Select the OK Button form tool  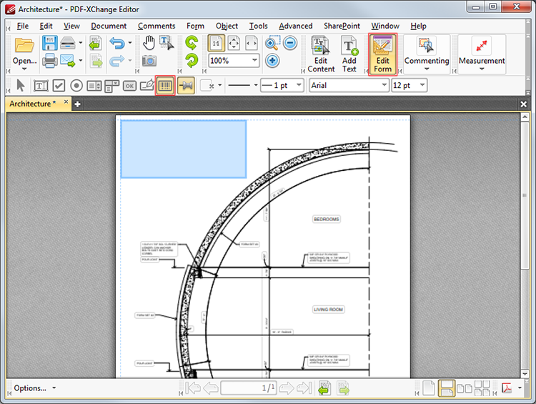click(x=129, y=86)
